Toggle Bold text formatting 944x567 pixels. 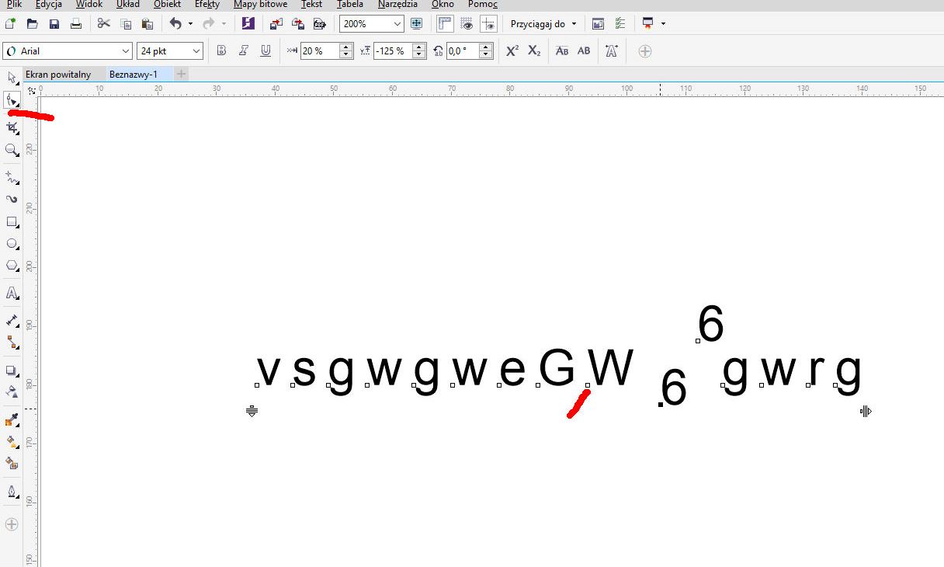(x=221, y=51)
